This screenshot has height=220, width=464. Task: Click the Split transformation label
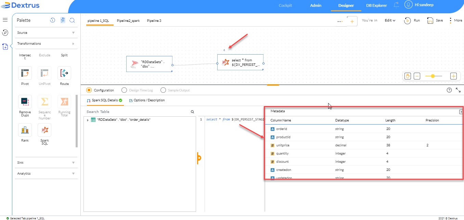[64, 55]
